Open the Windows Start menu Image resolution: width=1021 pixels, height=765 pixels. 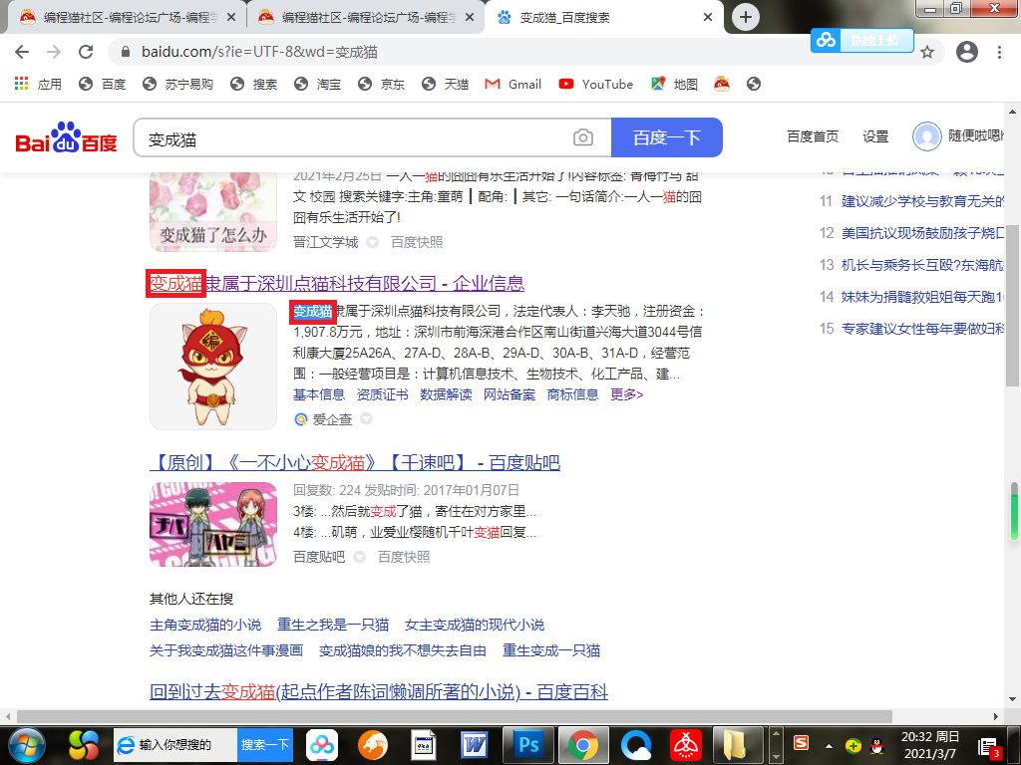click(x=27, y=745)
